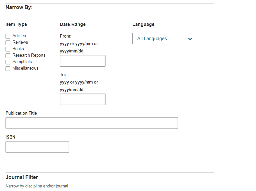Click the Item Type heading
Screen dimensions: 256x191
[16, 25]
